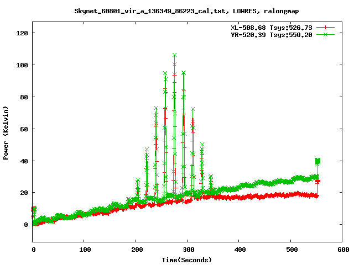
Task: Click the x-axis tick label 500
Action: click(291, 250)
